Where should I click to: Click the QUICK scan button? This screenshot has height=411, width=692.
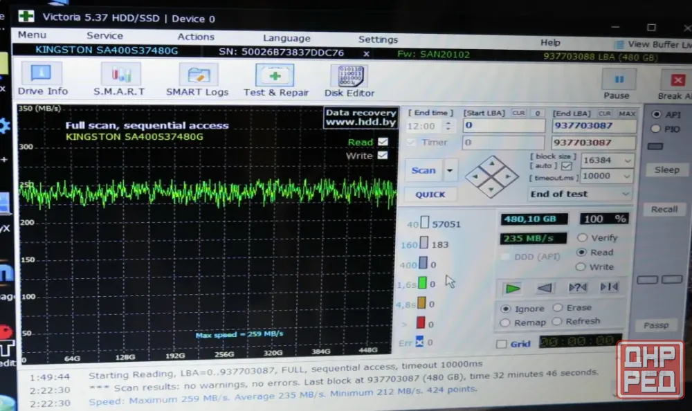tap(430, 194)
